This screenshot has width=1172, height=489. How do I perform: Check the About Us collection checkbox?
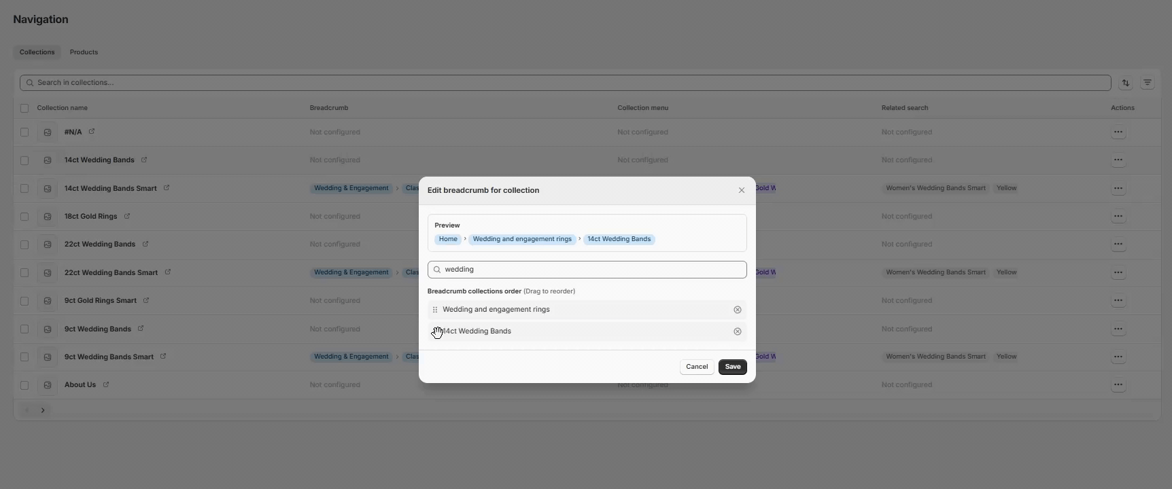pyautogui.click(x=24, y=385)
